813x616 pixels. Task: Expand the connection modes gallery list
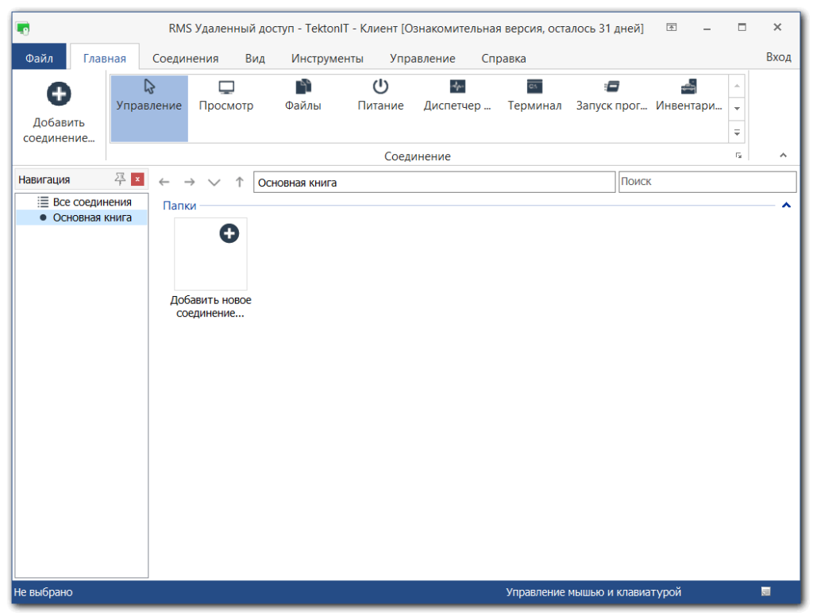(x=737, y=133)
